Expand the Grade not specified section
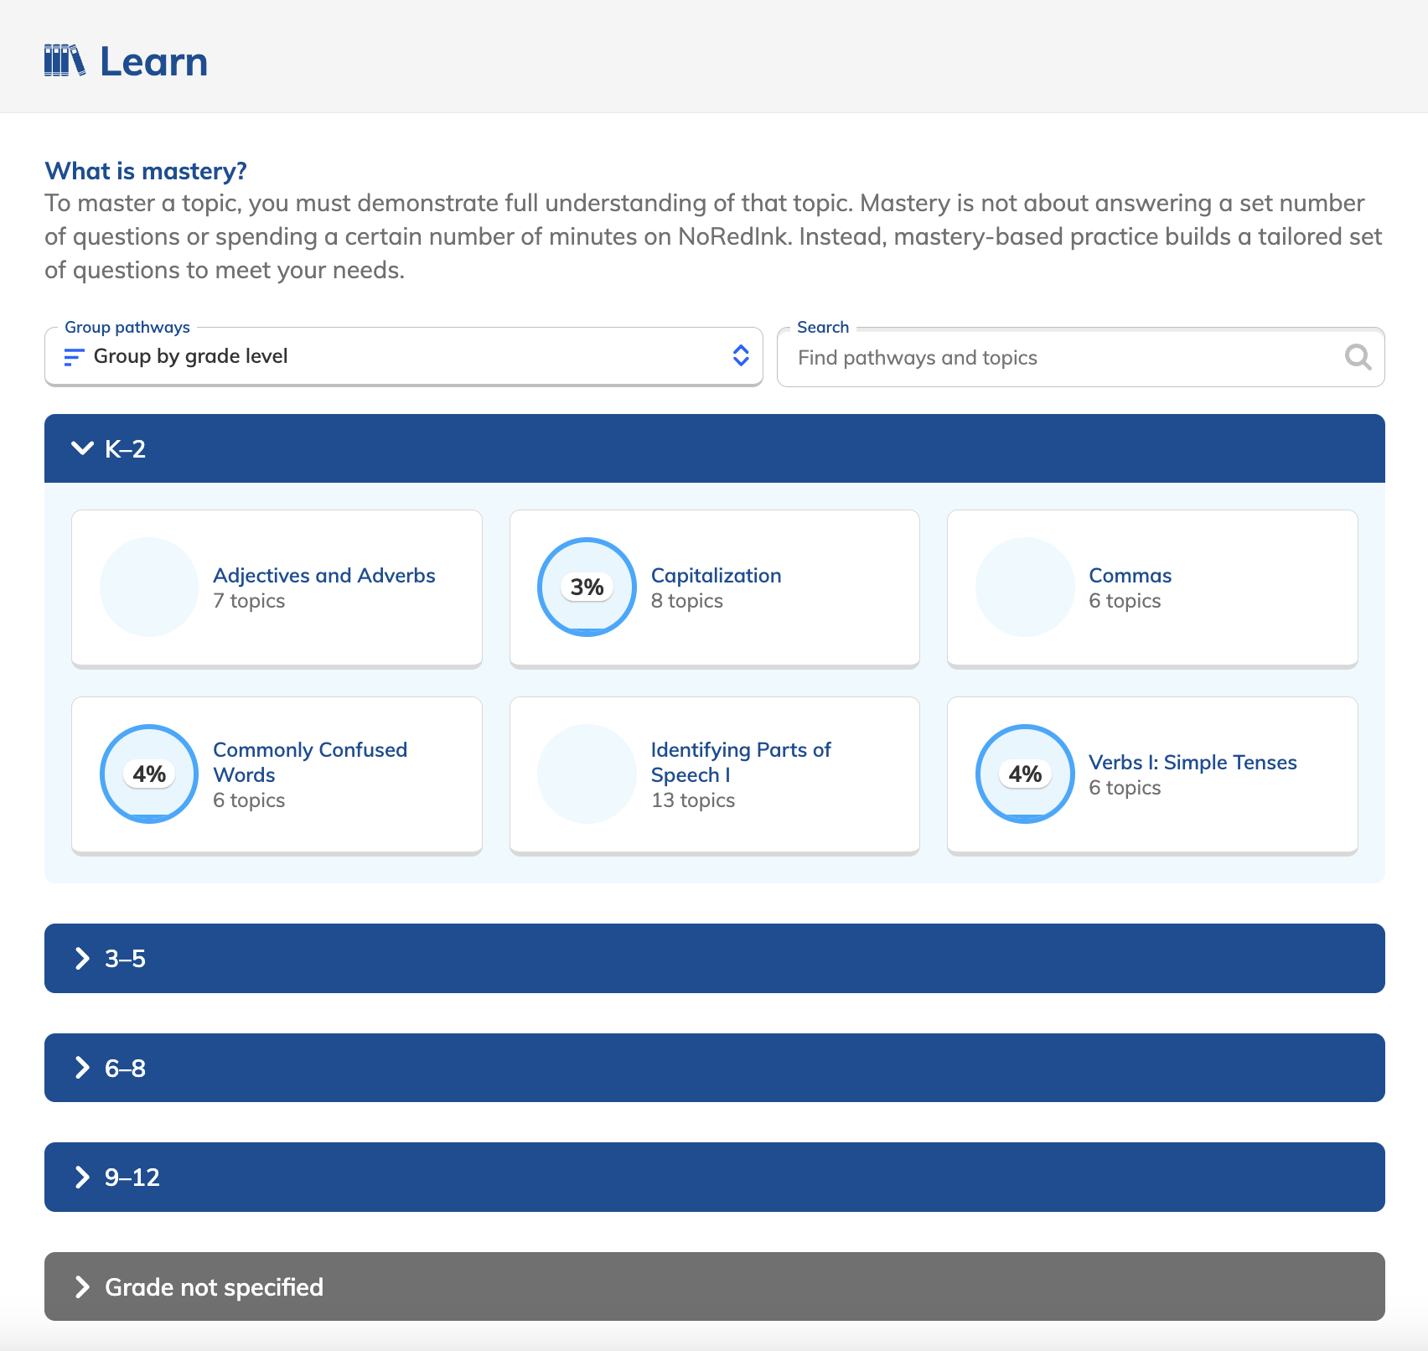Viewport: 1428px width, 1351px height. pyautogui.click(x=715, y=1286)
